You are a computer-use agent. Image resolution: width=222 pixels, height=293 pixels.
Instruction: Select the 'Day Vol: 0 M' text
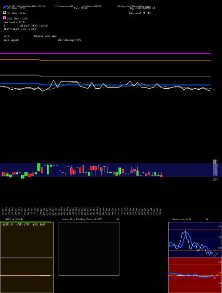139,13
